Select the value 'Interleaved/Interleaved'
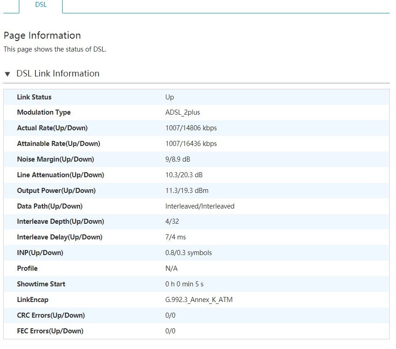Image resolution: width=396 pixels, height=349 pixels. (200, 206)
